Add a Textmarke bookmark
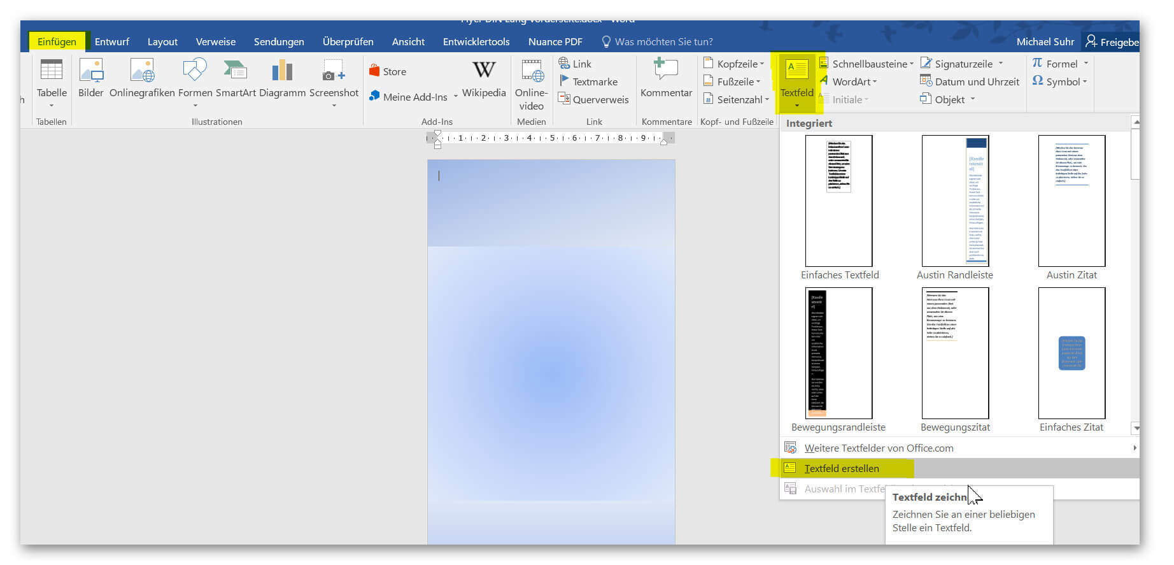1174x565 pixels. pyautogui.click(x=588, y=82)
